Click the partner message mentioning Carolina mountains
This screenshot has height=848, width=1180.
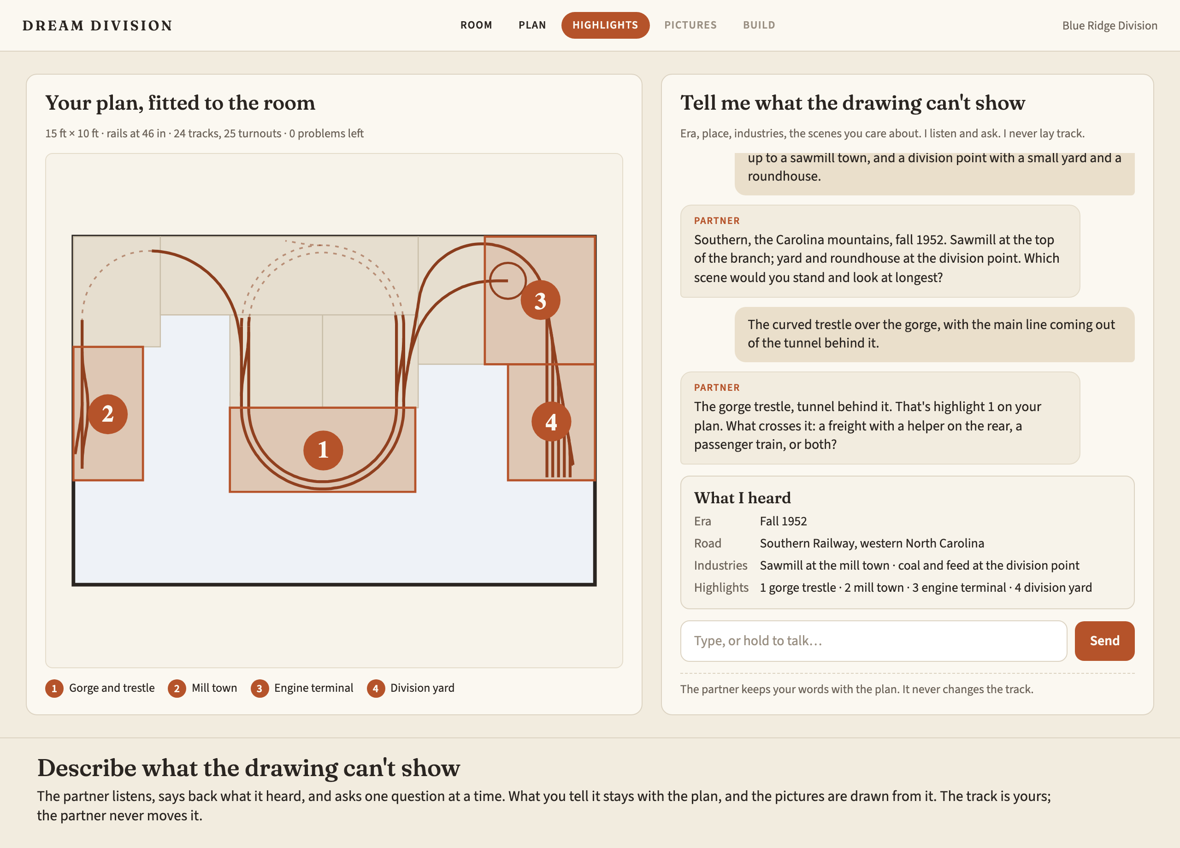click(x=880, y=251)
